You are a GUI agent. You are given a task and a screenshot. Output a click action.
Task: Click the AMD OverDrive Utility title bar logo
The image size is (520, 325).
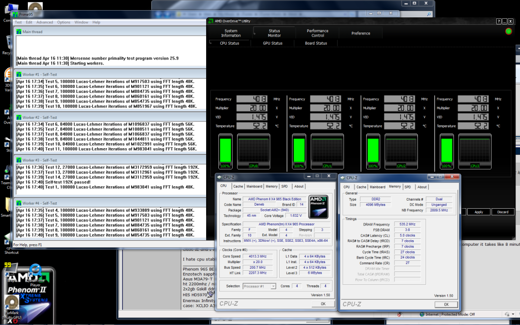point(211,21)
